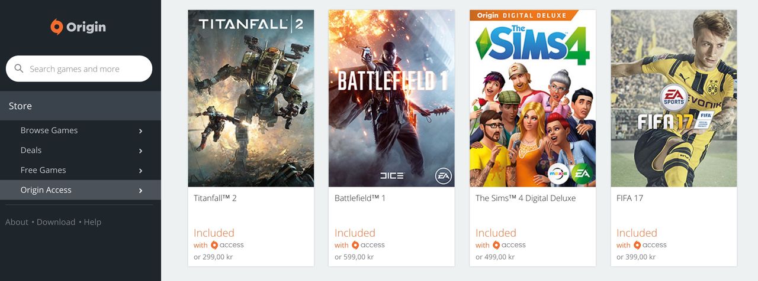The width and height of the screenshot is (758, 281).
Task: Click the access icon under The Sims 4
Action: coord(496,245)
